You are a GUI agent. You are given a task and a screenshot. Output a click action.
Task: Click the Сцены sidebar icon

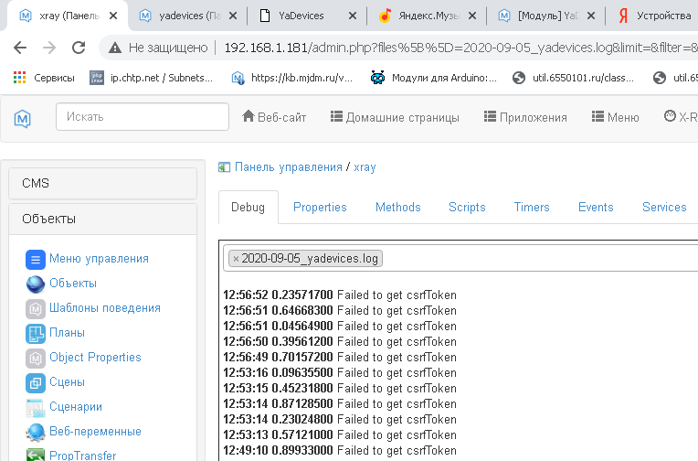(x=35, y=382)
